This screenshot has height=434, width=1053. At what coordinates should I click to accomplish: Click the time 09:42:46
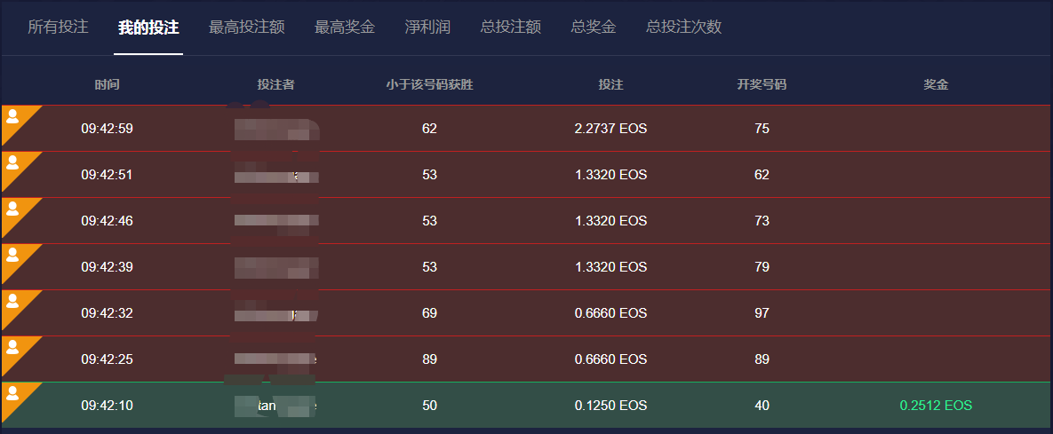107,221
